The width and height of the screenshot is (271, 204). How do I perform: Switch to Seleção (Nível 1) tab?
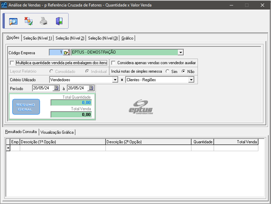pos(38,38)
